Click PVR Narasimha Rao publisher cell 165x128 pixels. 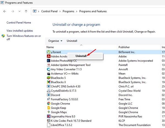coord(130,116)
